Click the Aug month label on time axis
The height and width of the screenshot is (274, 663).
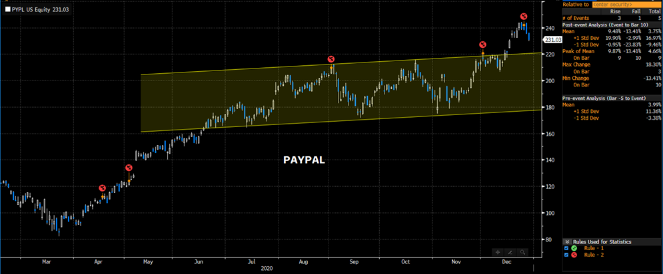point(303,262)
